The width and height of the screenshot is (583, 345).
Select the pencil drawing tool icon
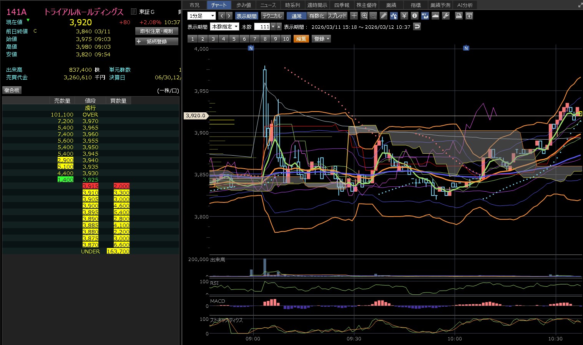[384, 16]
